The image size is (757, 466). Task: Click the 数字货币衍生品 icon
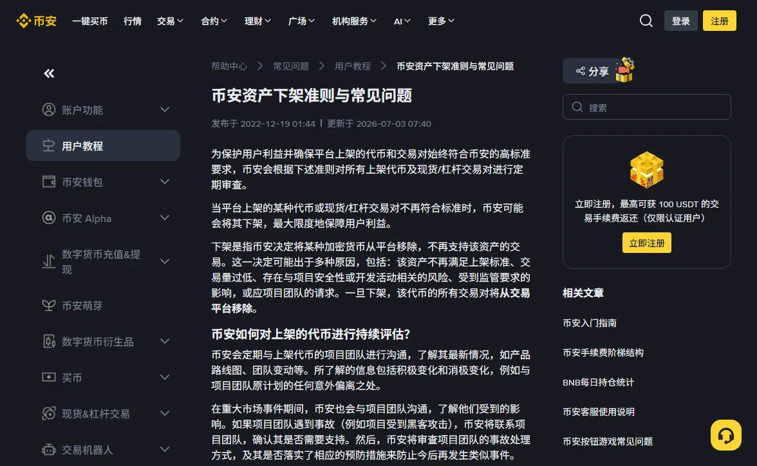click(49, 341)
